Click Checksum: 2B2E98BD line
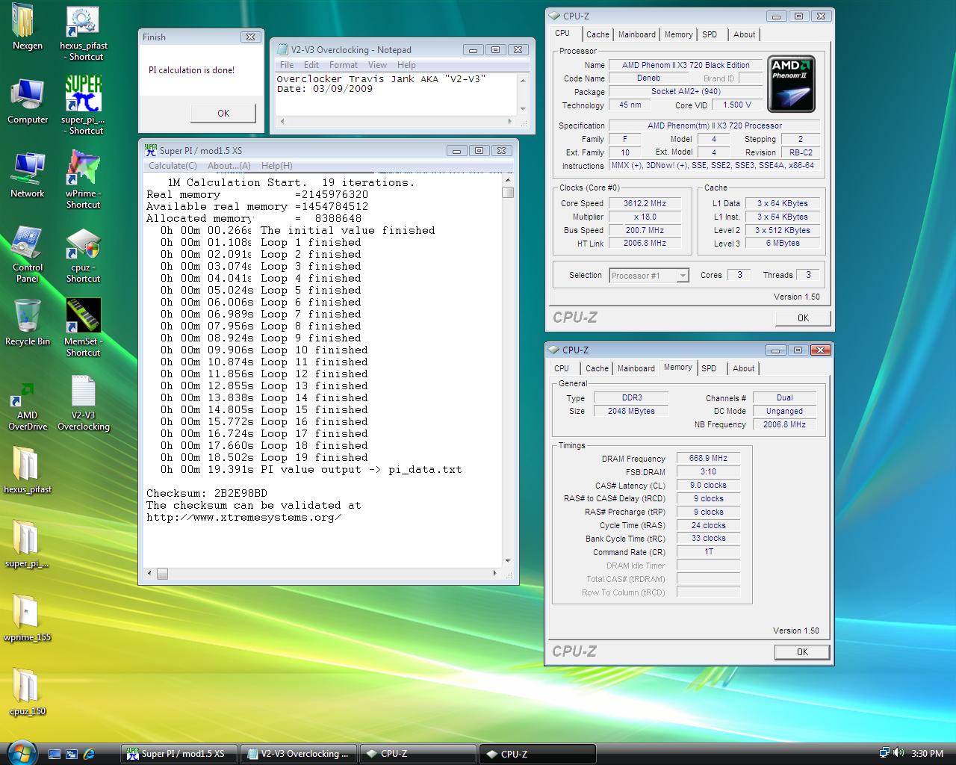The image size is (956, 765). click(x=207, y=493)
